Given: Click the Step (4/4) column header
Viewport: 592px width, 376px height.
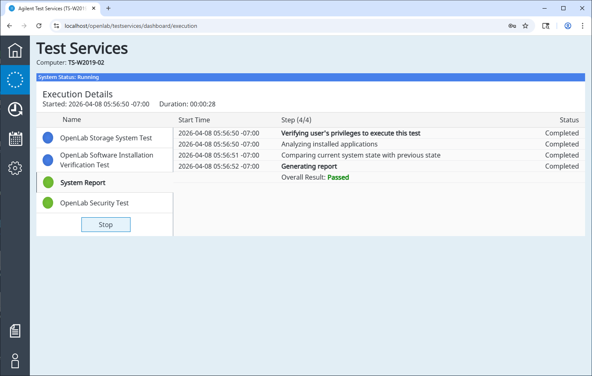Looking at the screenshot, I should click(296, 120).
